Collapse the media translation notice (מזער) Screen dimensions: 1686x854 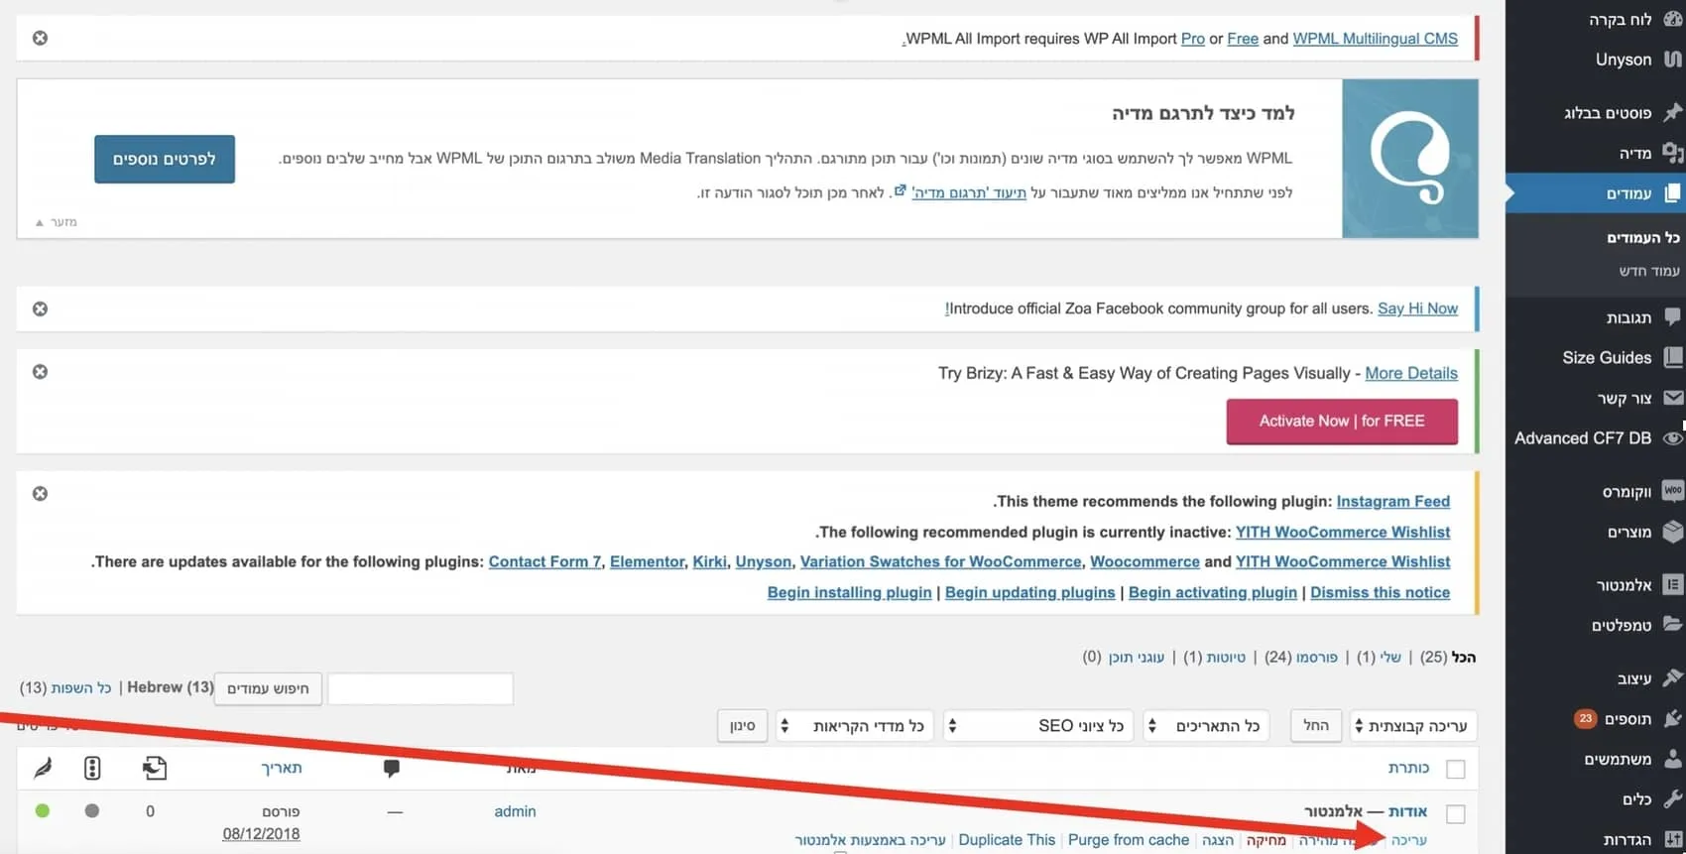57,222
